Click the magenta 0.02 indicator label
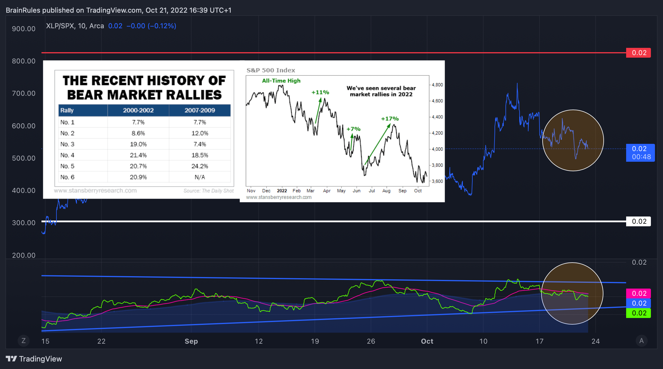This screenshot has height=369, width=663. 638,293
